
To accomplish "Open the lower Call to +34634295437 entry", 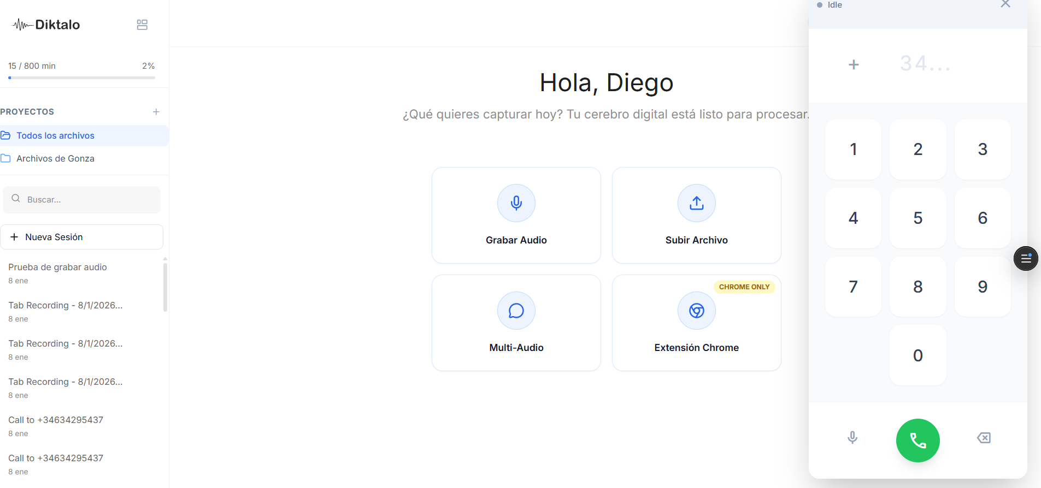I will coord(82,464).
